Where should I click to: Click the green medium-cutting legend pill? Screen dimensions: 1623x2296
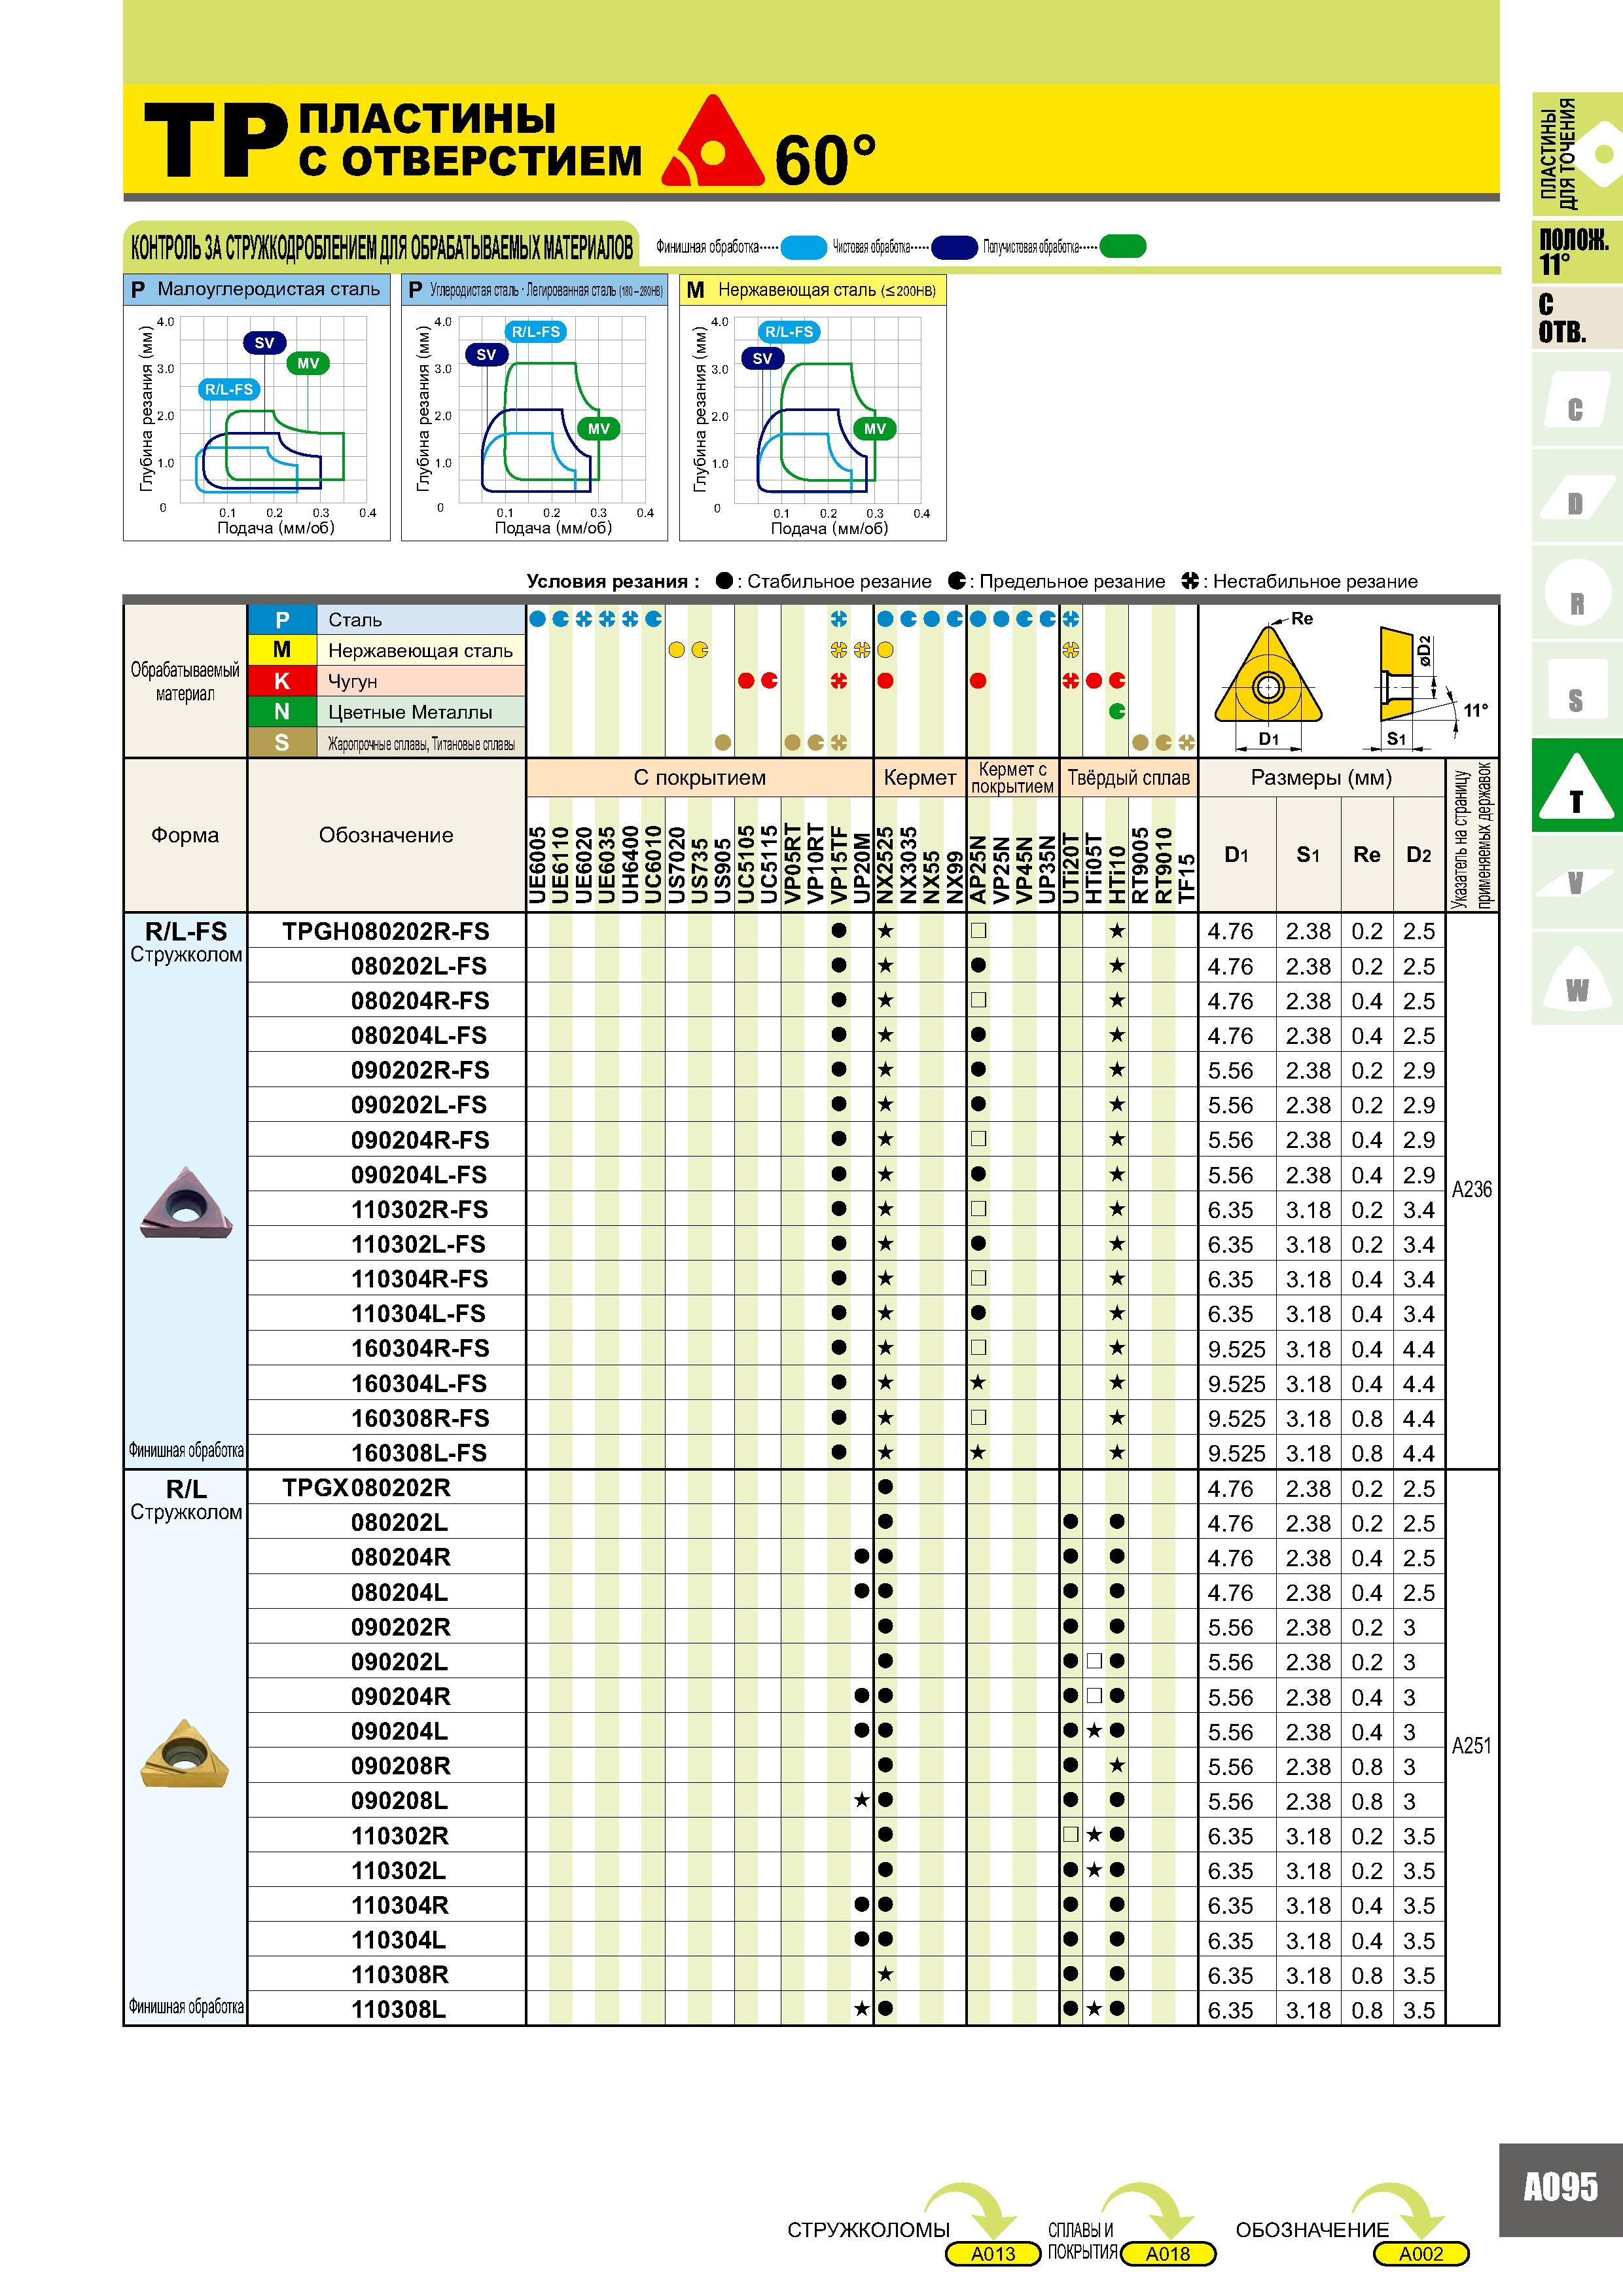click(1122, 246)
